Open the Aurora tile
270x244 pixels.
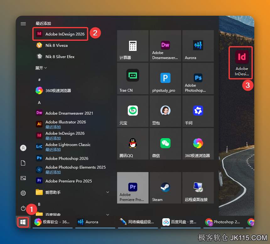tap(198, 46)
